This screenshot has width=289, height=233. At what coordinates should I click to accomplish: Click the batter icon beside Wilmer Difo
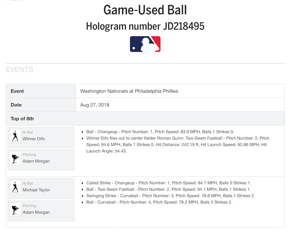(x=15, y=136)
